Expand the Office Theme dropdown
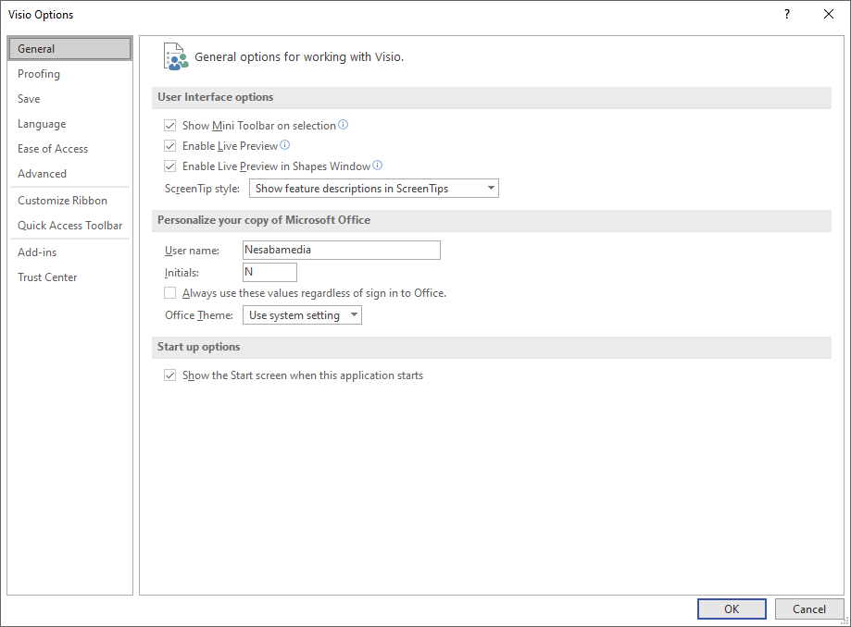 point(302,315)
